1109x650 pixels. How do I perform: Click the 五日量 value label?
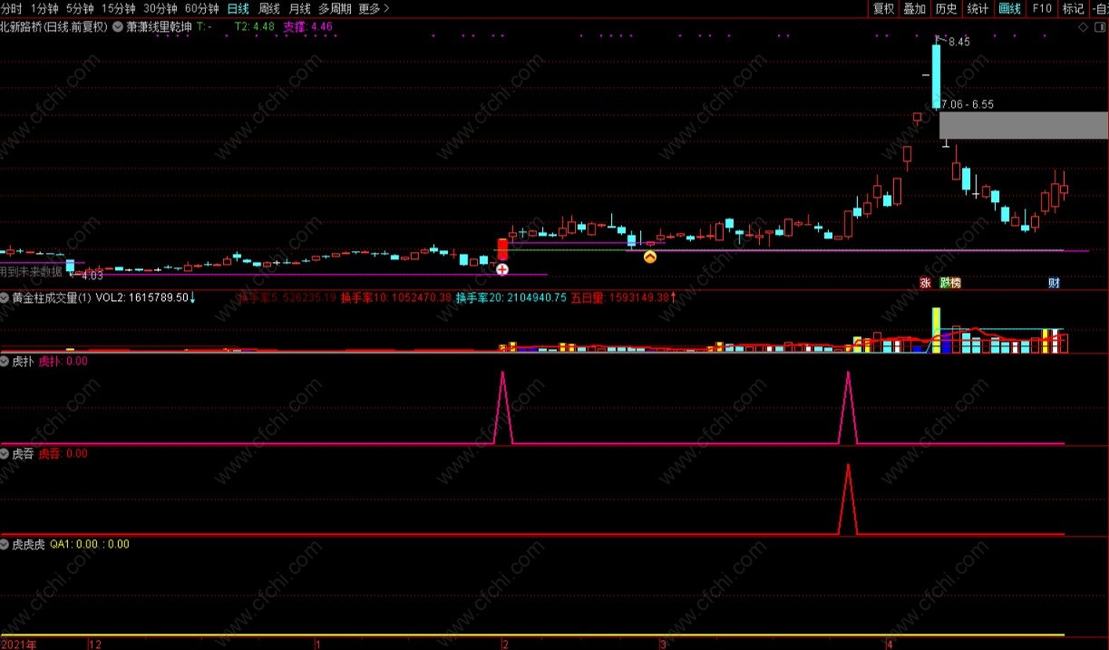[x=620, y=297]
